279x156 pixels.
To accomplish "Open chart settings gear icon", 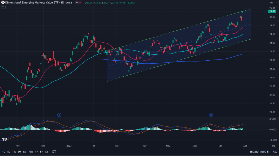I will point(274,146).
